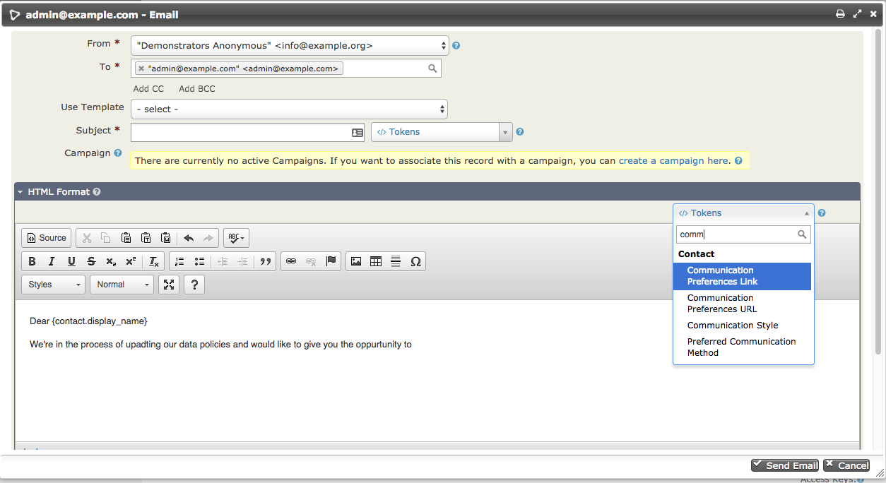Insert special character (Omega) icon
The height and width of the screenshot is (483, 886).
(x=415, y=261)
